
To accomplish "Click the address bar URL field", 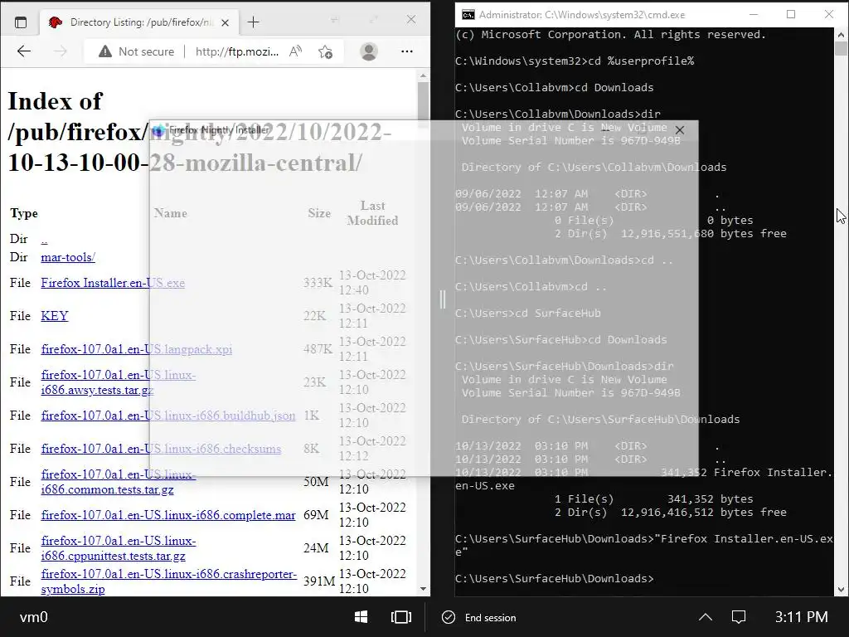I will [237, 51].
